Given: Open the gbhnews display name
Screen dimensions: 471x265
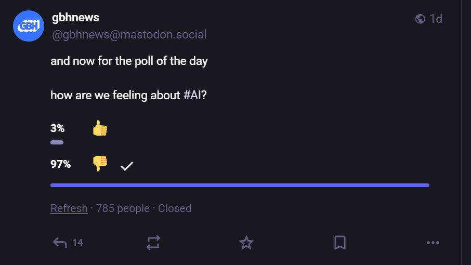Looking at the screenshot, I should tap(76, 17).
